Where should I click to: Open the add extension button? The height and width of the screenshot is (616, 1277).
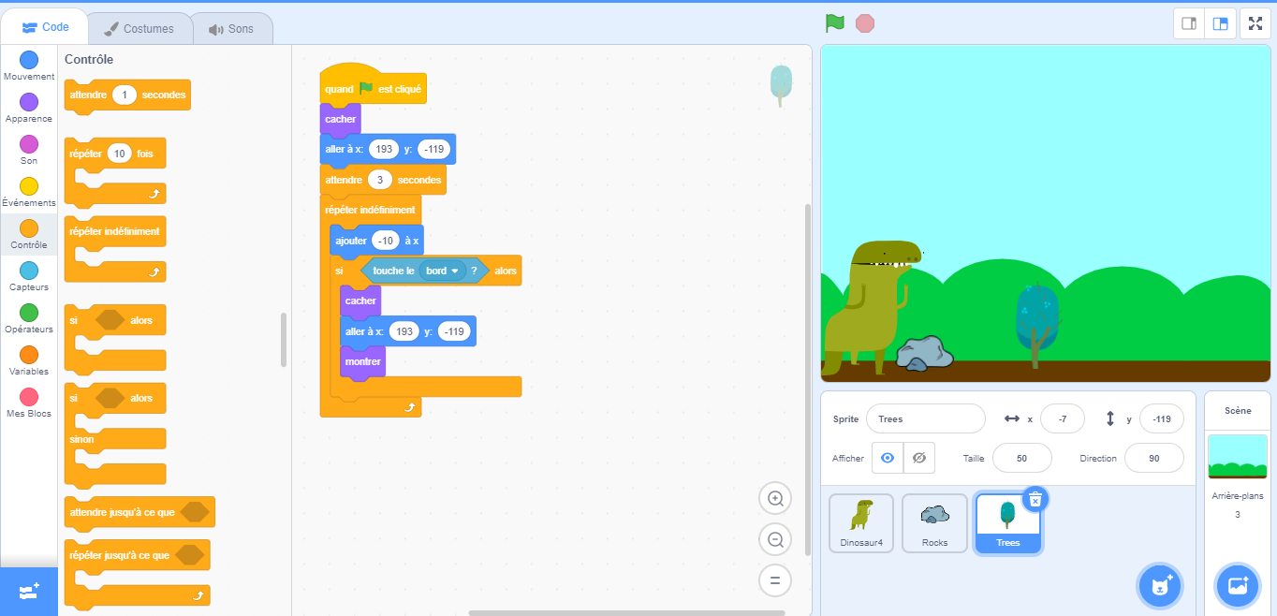coord(28,591)
